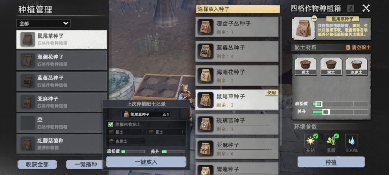Select the 泥土 mud soil basket

point(331,66)
